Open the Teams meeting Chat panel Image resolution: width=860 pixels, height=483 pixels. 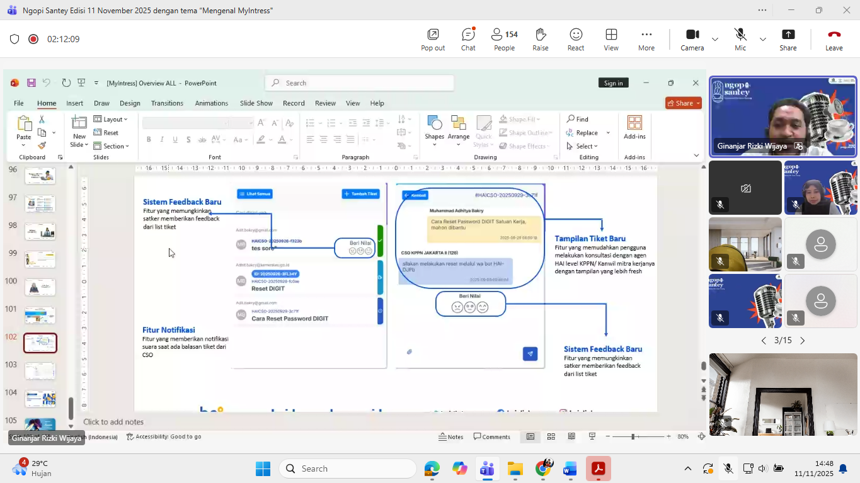point(468,39)
